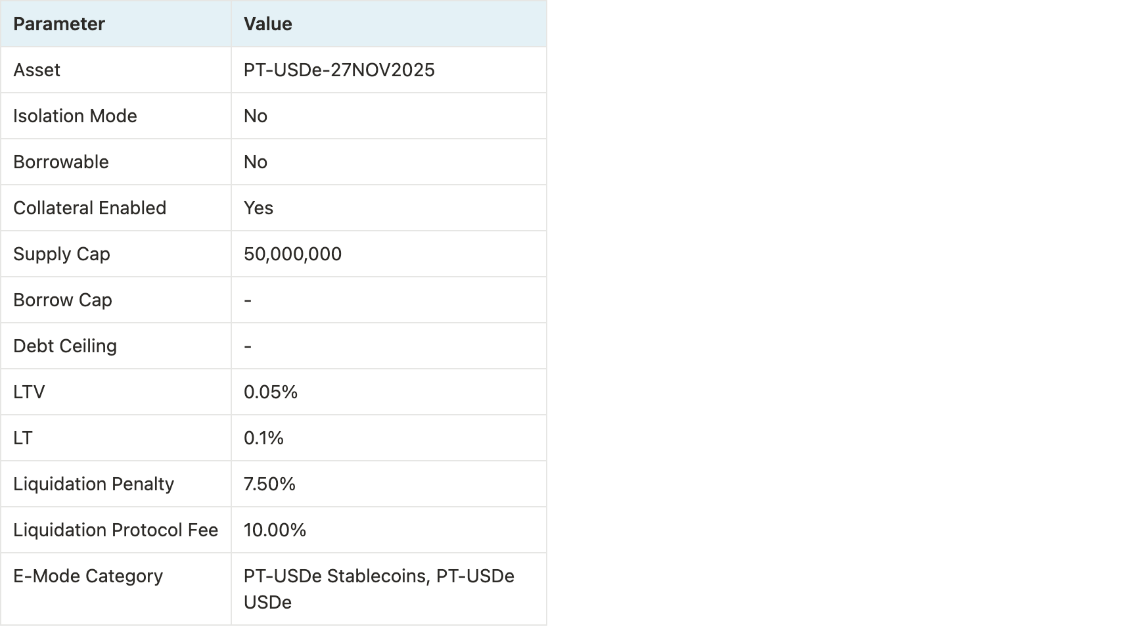This screenshot has height=627, width=1138.
Task: Select the Liquidation Protocol Fee label
Action: point(116,530)
